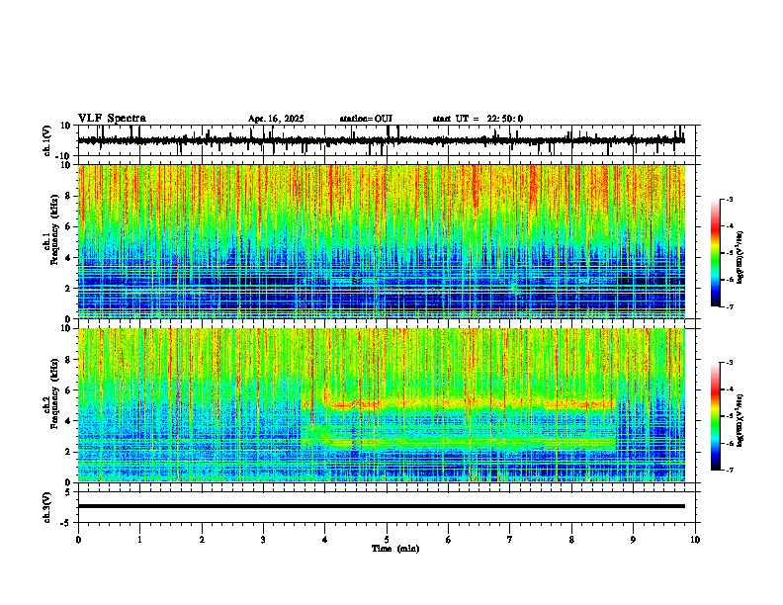Click the time axis tick label "7"

click(x=510, y=540)
